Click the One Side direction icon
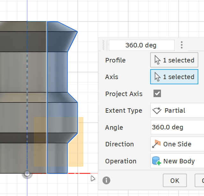Image resolution: width=204 pixels, height=196 pixels. coord(156,144)
